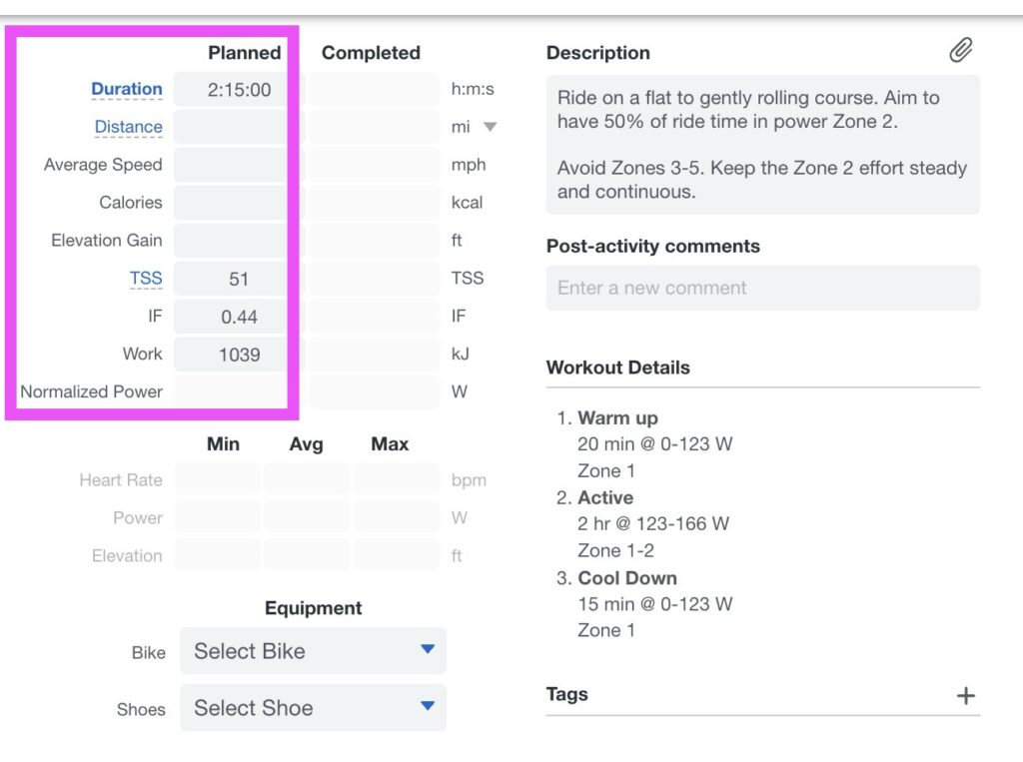This screenshot has width=1023, height=762.
Task: Click the planned TSS field
Action: click(x=238, y=280)
